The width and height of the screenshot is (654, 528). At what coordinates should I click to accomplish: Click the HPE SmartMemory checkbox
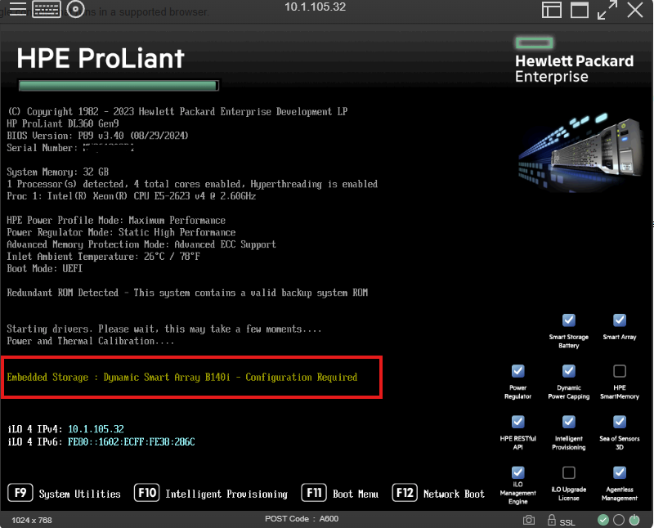click(620, 371)
